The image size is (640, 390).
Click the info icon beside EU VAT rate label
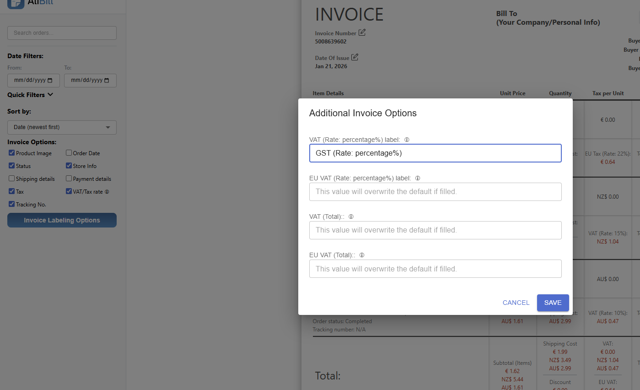[417, 178]
